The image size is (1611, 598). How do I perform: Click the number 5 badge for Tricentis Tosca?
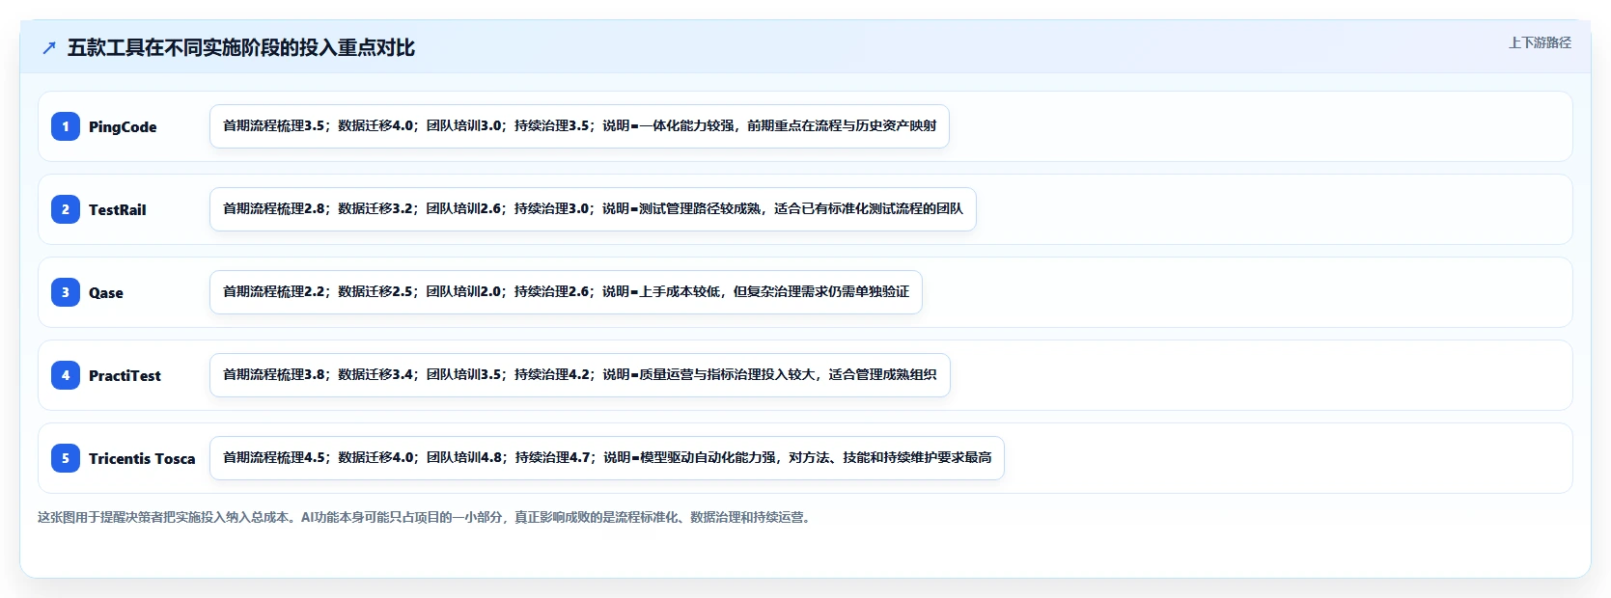[x=66, y=458]
